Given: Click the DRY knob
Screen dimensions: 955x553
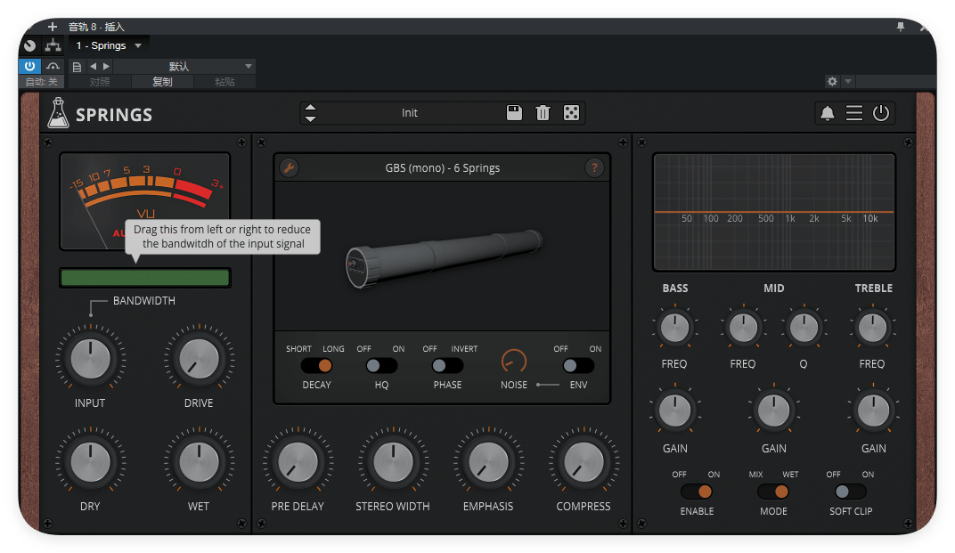Looking at the screenshot, I should tap(90, 461).
